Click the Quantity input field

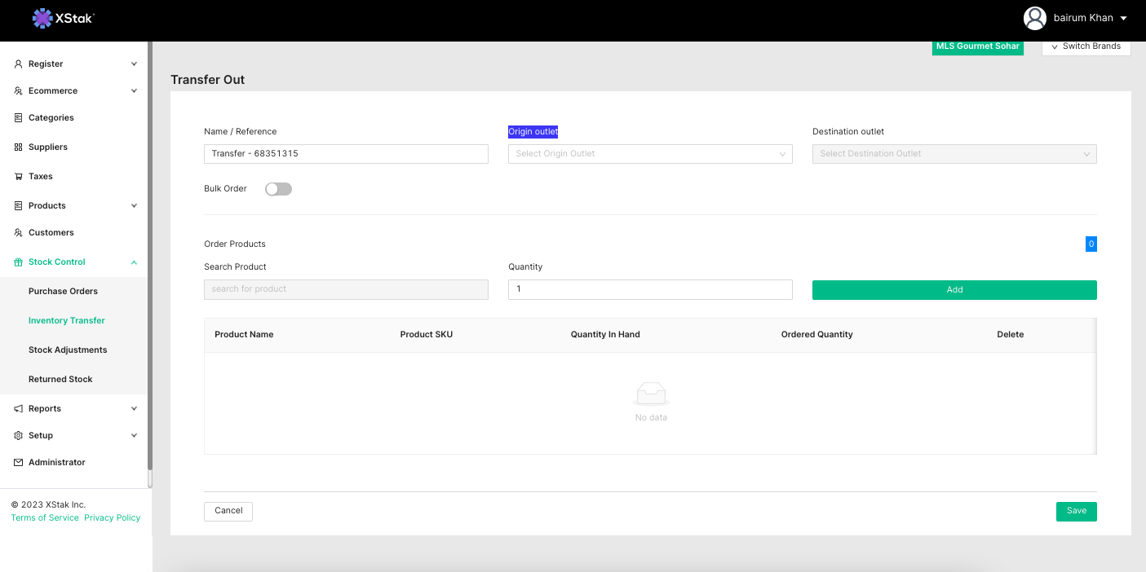[649, 289]
